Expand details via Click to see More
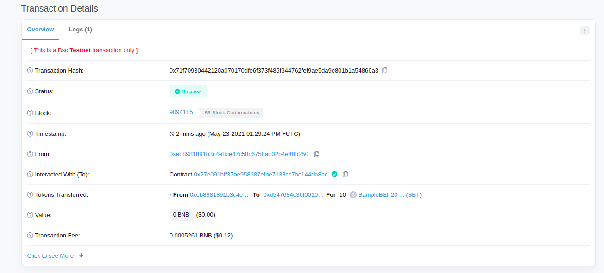This screenshot has height=273, width=604. coord(50,255)
